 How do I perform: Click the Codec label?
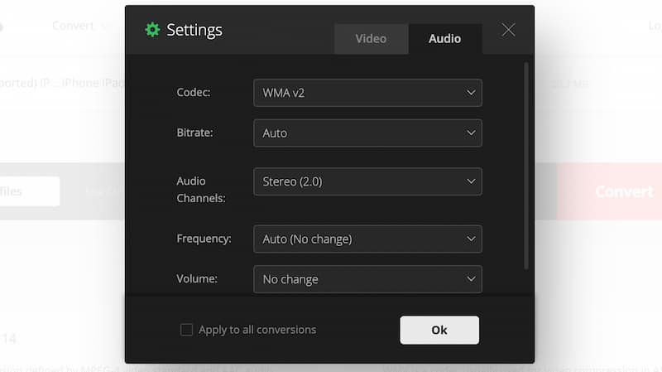pyautogui.click(x=194, y=93)
